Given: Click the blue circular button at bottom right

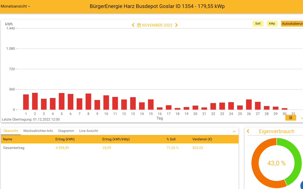Looking at the screenshot, I should (302, 185).
